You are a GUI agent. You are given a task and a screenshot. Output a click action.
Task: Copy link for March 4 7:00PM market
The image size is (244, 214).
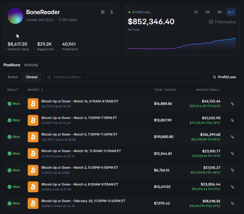click(x=232, y=120)
